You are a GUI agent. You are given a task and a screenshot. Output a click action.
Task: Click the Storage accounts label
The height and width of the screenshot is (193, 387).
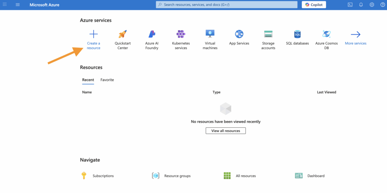pyautogui.click(x=268, y=46)
